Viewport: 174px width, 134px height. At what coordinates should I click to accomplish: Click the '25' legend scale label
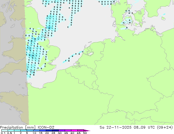[53, 133]
